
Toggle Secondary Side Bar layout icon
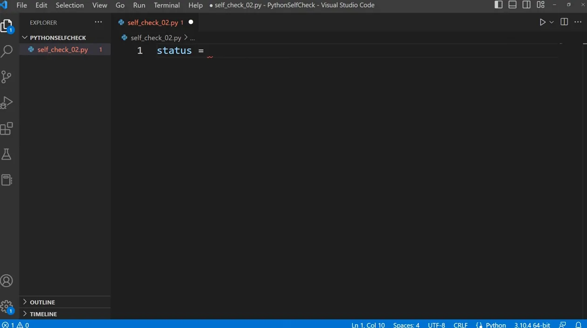526,5
